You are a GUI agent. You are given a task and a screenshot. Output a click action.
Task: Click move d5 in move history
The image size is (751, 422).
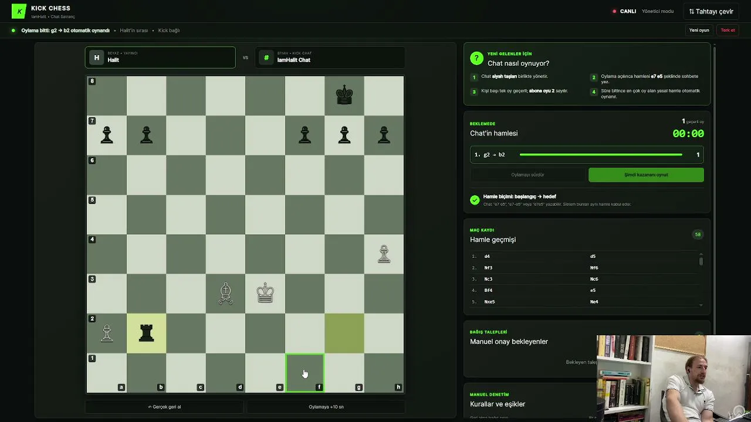pyautogui.click(x=593, y=257)
